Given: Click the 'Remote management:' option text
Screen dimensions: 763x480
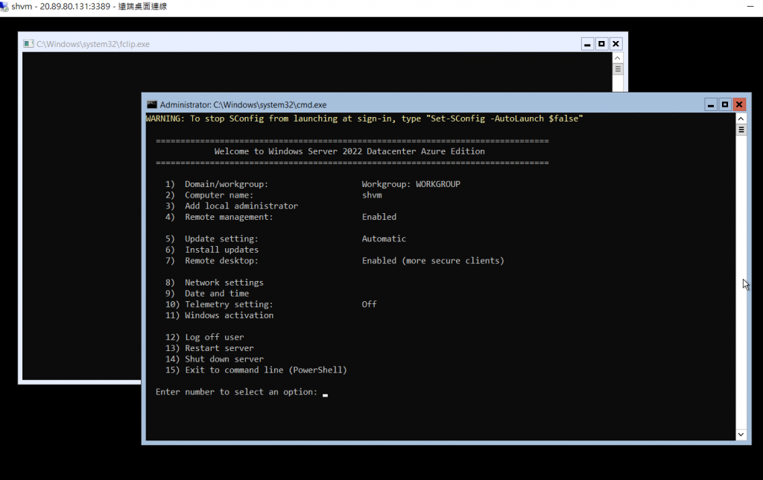Looking at the screenshot, I should (229, 217).
